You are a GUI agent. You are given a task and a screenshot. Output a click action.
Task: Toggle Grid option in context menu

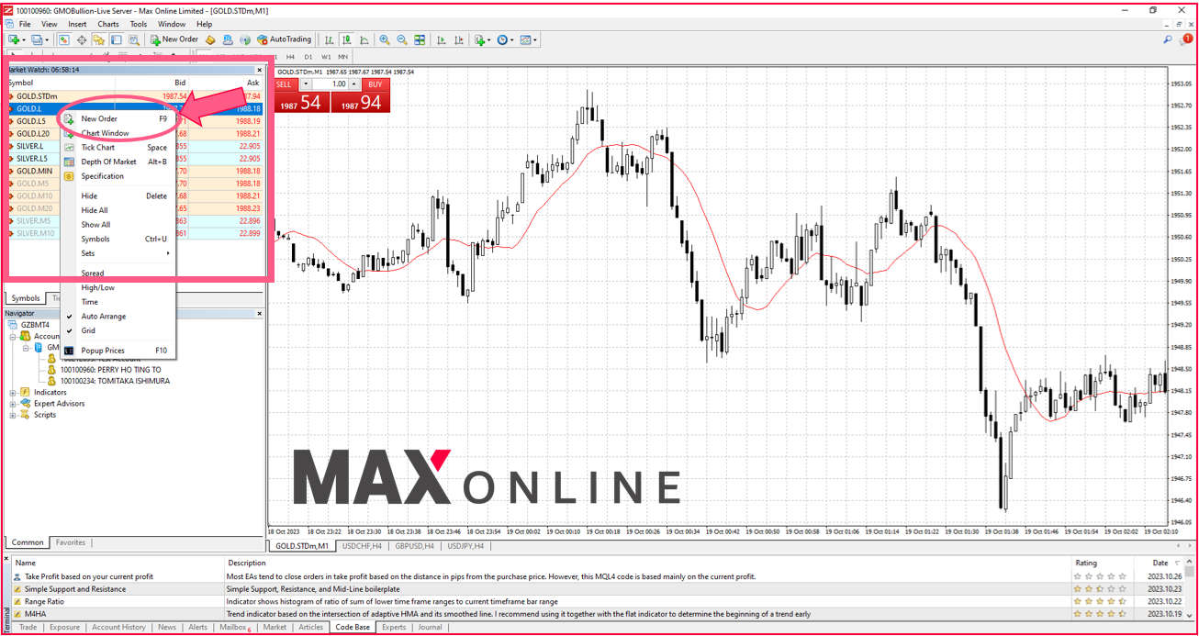tap(88, 330)
